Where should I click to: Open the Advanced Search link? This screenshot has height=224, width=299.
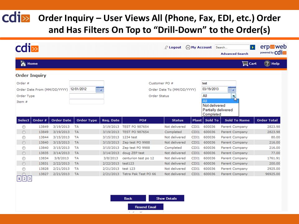(x=234, y=54)
